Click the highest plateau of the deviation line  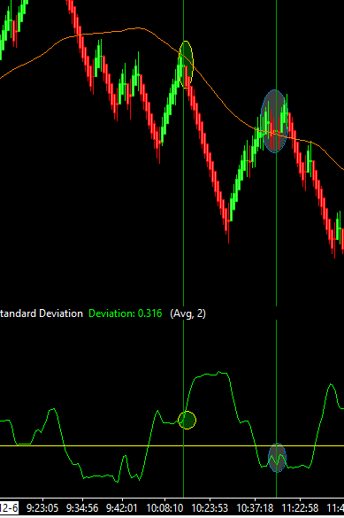(x=211, y=375)
